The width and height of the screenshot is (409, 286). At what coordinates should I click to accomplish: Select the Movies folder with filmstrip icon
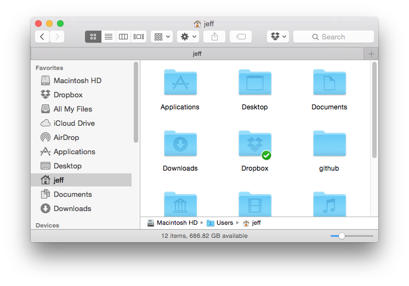pos(255,204)
